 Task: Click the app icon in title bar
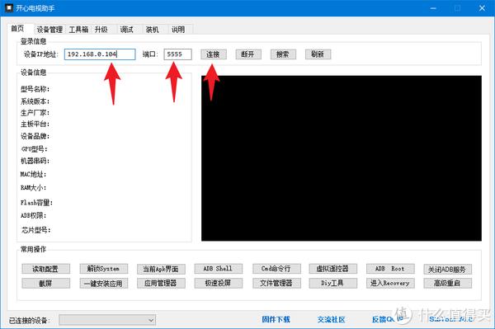pos(9,7)
